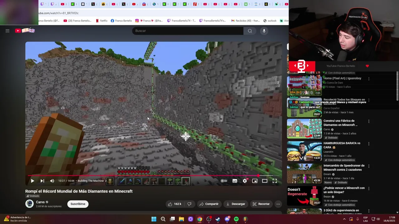This screenshot has width=399, height=224.
Task: Open options for HAMBURGUESA BARATA video
Action: 369,144
